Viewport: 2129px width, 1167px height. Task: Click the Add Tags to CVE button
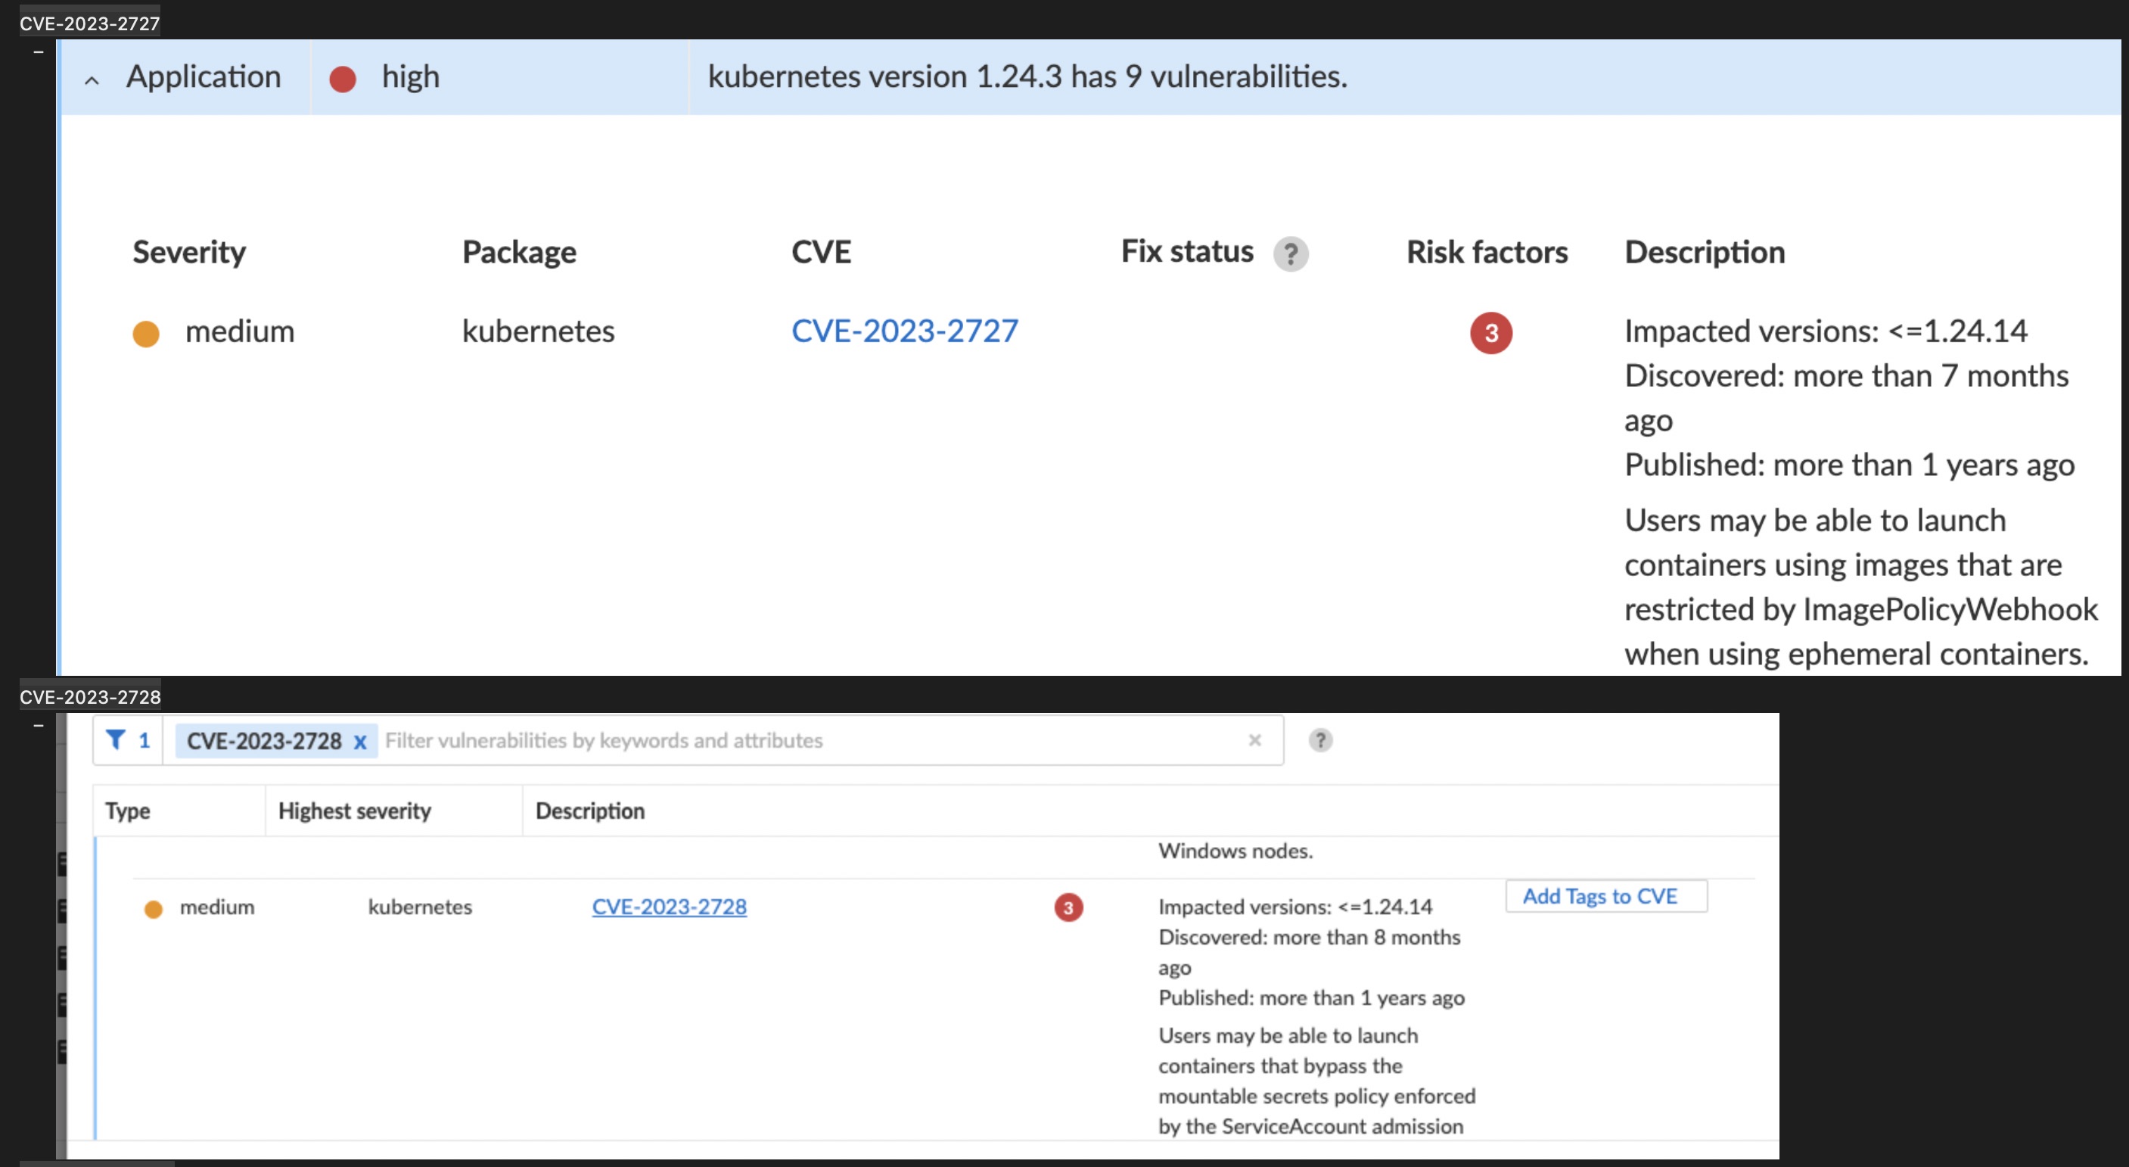point(1605,896)
